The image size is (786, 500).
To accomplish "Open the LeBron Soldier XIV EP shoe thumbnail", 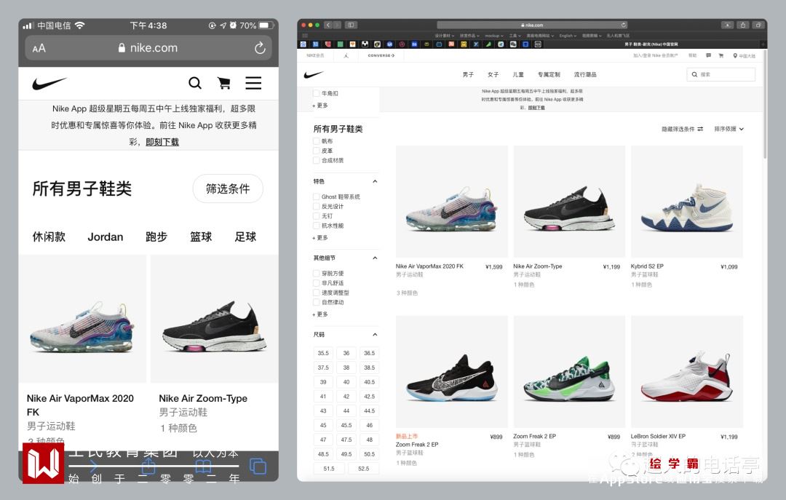I will (x=687, y=372).
